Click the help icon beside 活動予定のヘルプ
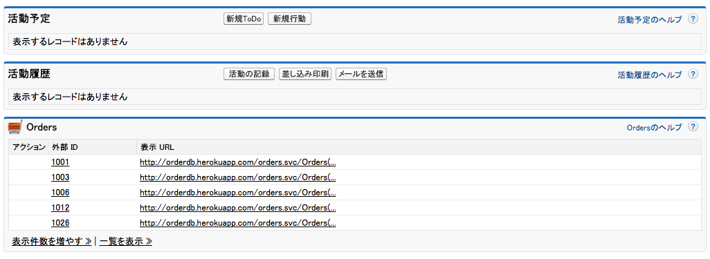Viewport: 710px width, 259px height. click(693, 19)
